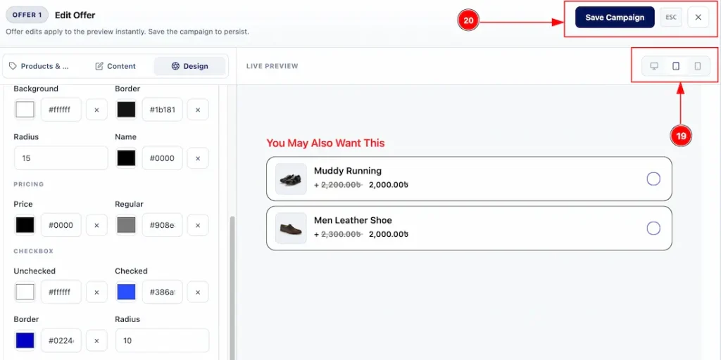Click the ESC key button
The height and width of the screenshot is (360, 721).
click(x=671, y=18)
